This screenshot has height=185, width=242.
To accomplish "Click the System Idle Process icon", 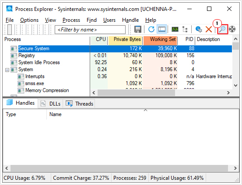I will [14, 63].
